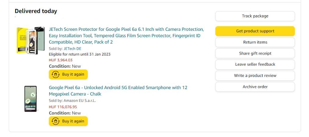Open the Google Pixel 6a phone thumbnail
Viewport: 309px width, 137px height.
(30, 99)
